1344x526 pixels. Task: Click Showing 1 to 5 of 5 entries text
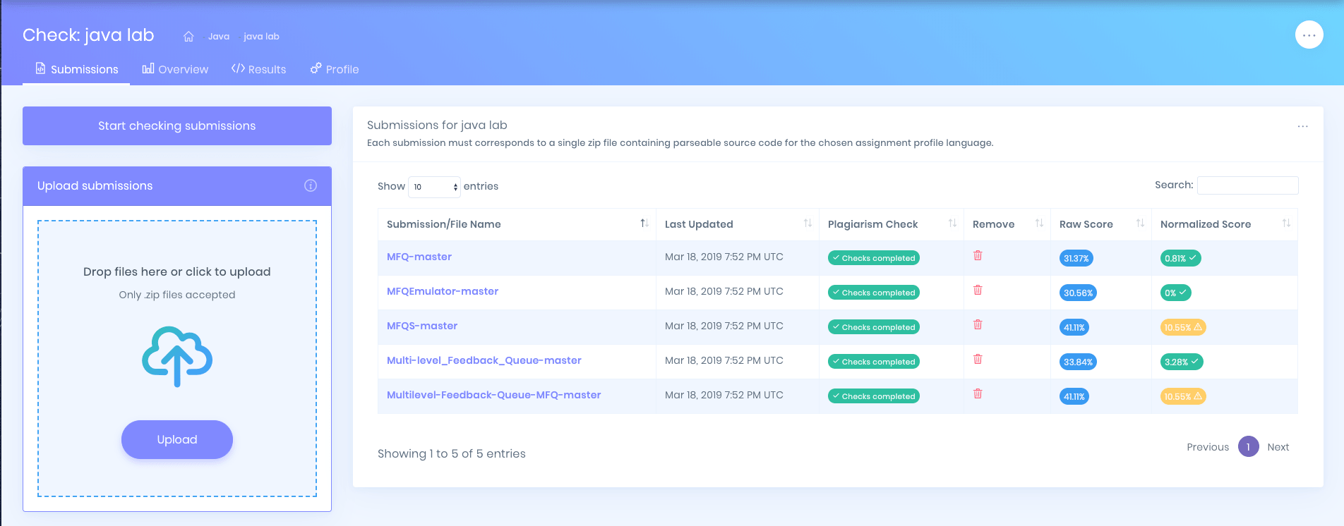click(452, 453)
